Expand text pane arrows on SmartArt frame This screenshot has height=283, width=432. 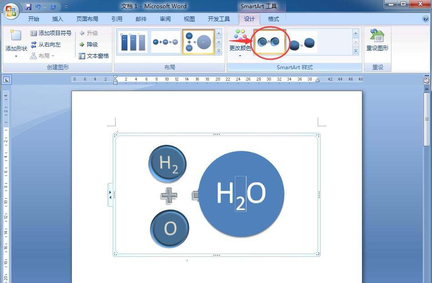click(x=110, y=195)
